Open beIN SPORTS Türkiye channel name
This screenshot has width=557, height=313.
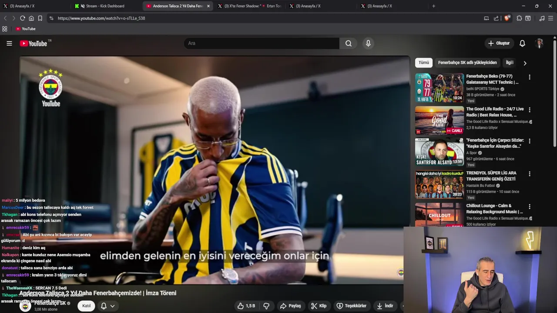point(483,89)
